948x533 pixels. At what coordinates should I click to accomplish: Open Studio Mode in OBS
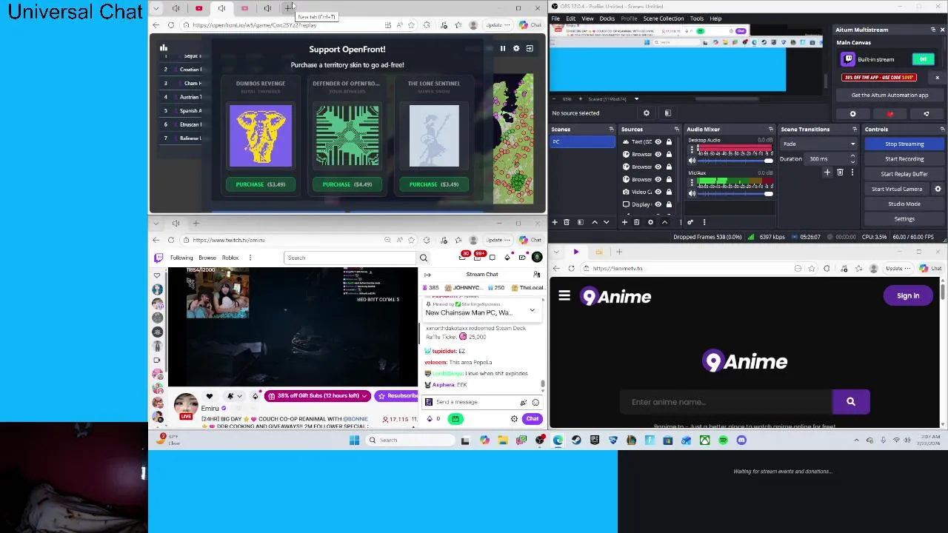tap(904, 204)
